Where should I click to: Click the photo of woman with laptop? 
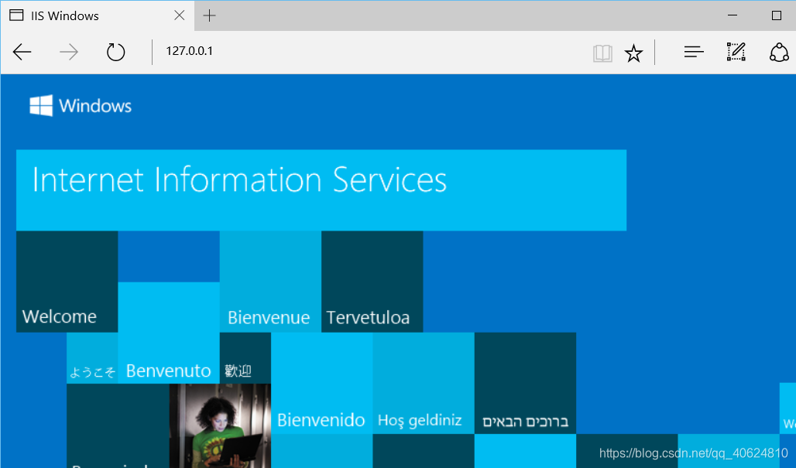pos(220,425)
